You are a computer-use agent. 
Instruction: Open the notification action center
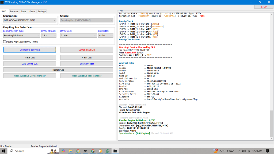[267, 151]
